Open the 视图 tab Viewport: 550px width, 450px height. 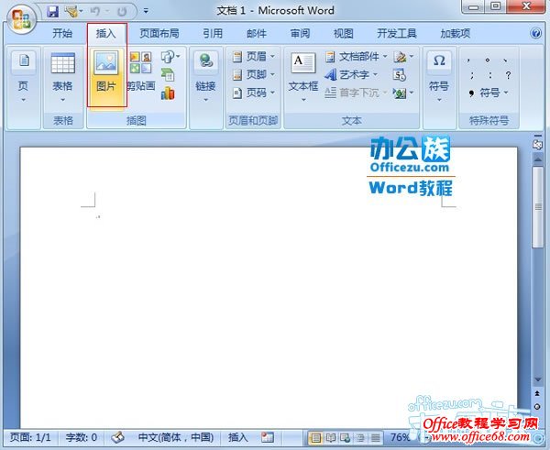(x=344, y=33)
